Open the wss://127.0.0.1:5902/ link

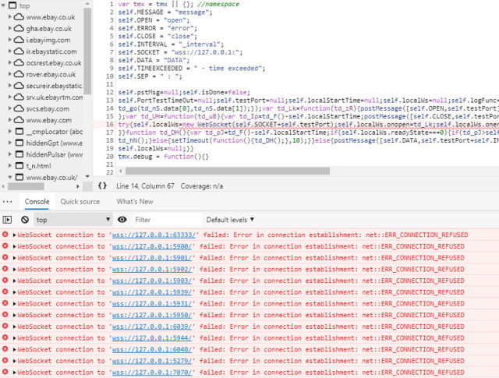[152, 269]
